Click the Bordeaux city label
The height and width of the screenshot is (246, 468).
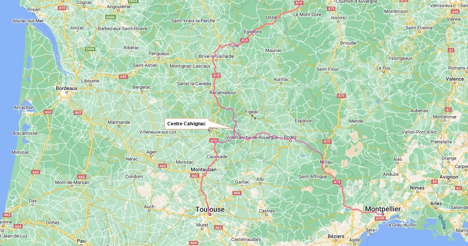66,88
